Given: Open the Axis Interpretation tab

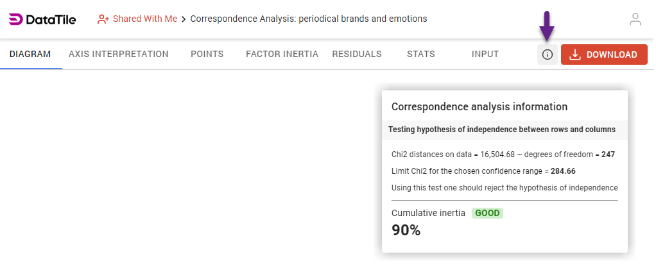Looking at the screenshot, I should click(119, 54).
